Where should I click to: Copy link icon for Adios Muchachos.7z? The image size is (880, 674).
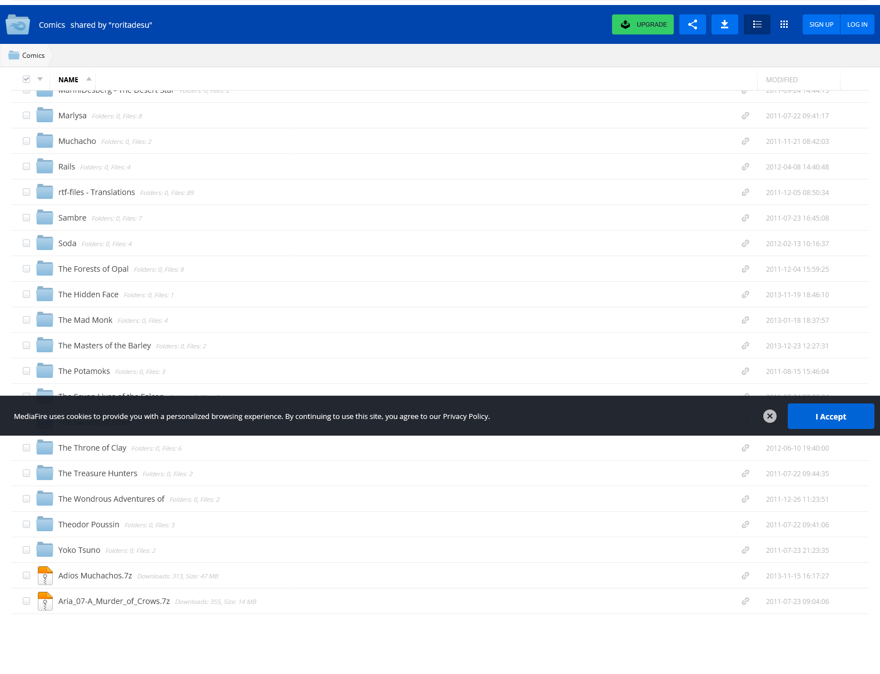(745, 576)
